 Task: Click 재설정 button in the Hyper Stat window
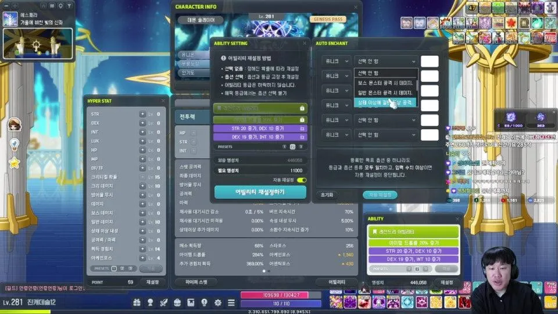point(152,282)
